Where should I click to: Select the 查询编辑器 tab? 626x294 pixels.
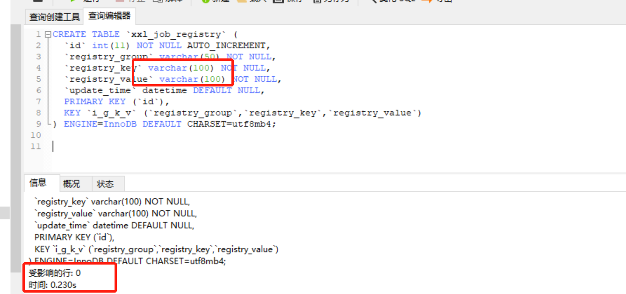109,16
